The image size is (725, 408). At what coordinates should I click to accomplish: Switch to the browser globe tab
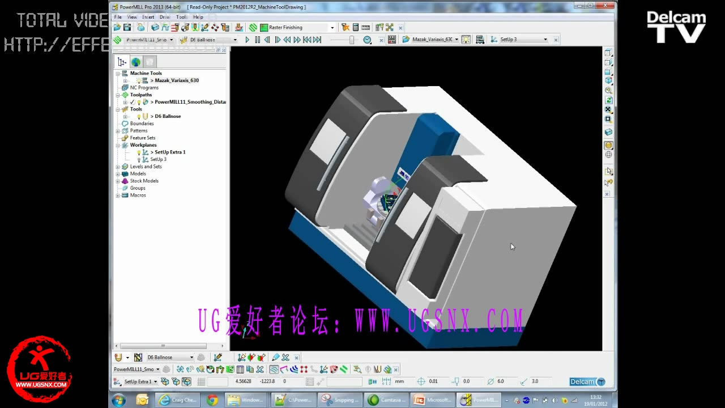136,62
